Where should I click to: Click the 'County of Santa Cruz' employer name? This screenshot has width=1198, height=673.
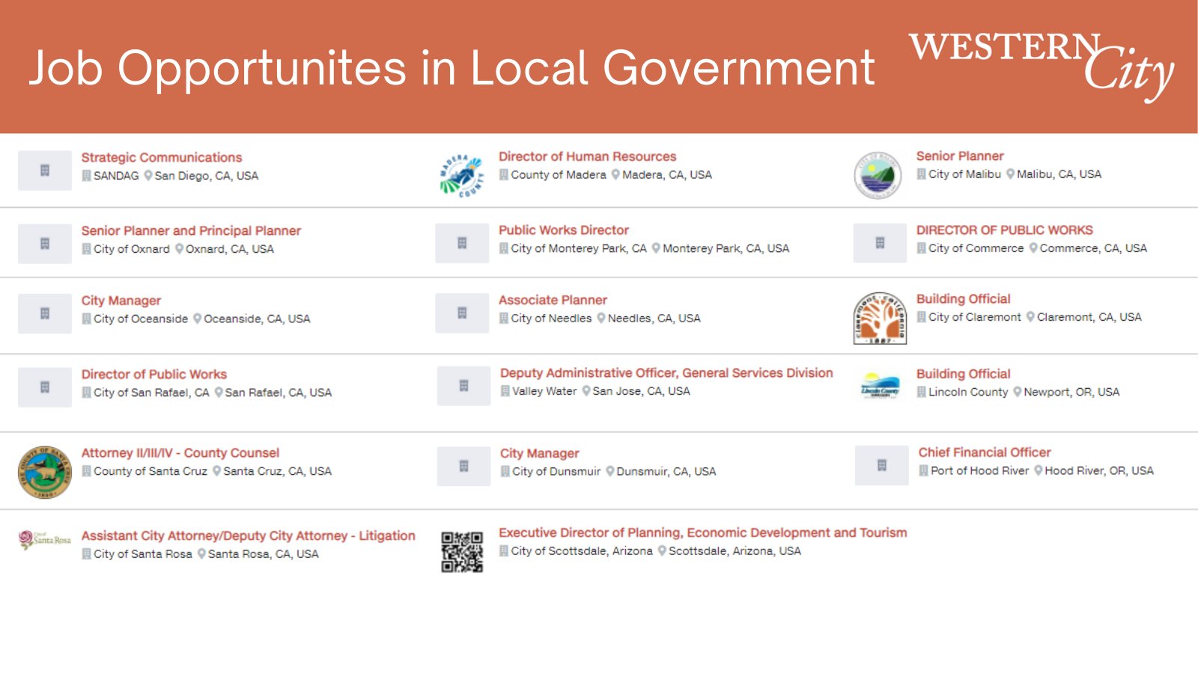(x=150, y=471)
